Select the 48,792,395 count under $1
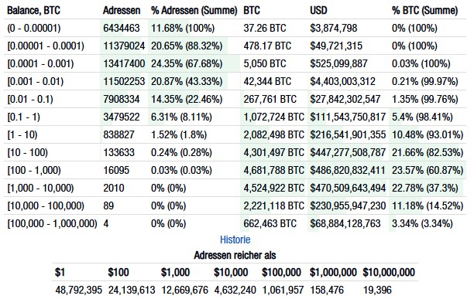 click(x=78, y=290)
